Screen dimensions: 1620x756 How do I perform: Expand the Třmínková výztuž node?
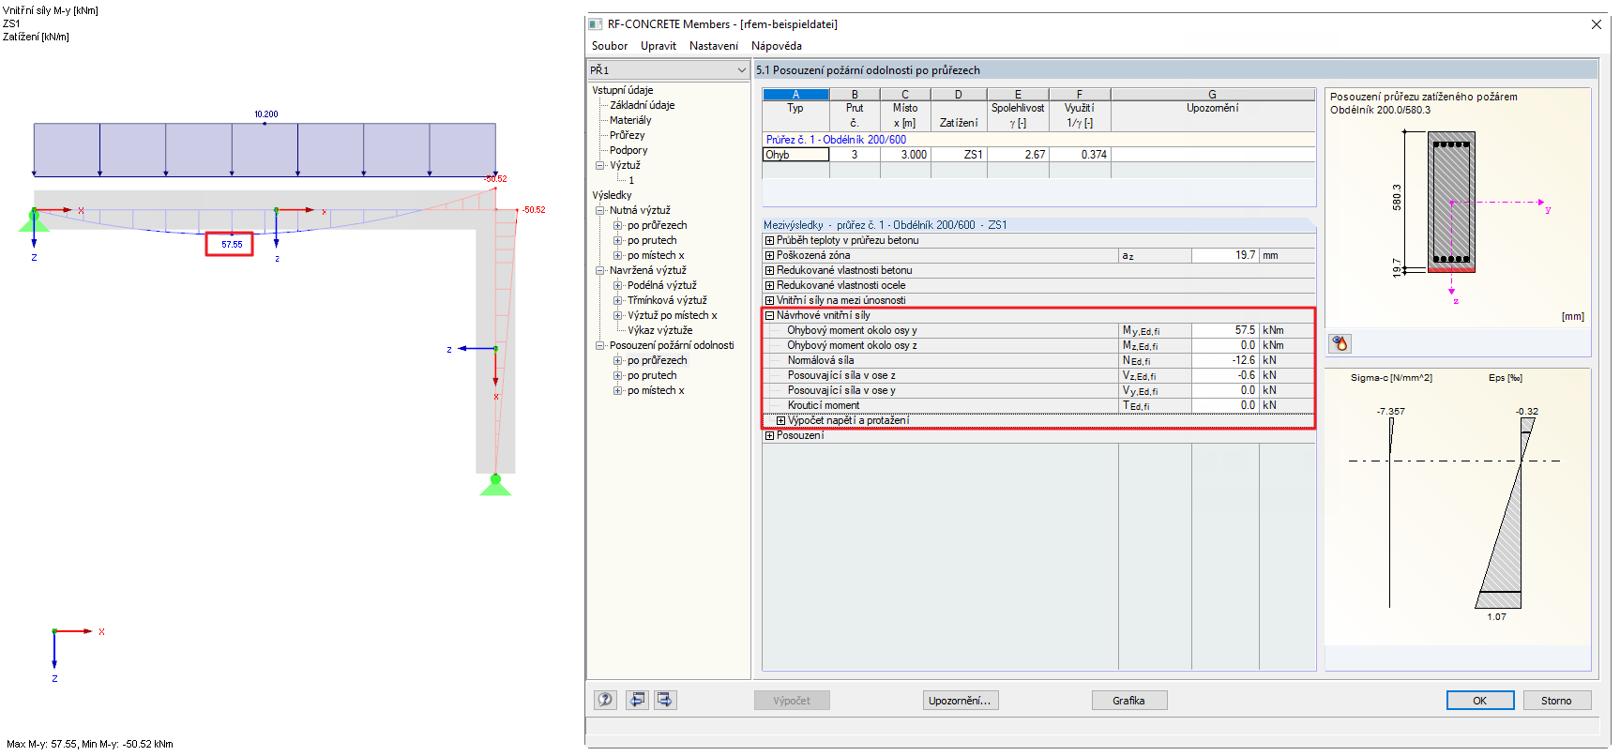(618, 300)
